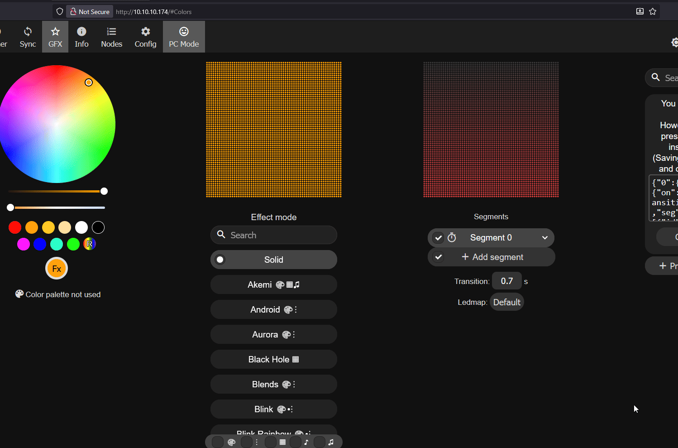Open Config settings gear
This screenshot has height=448, width=678.
click(x=145, y=37)
